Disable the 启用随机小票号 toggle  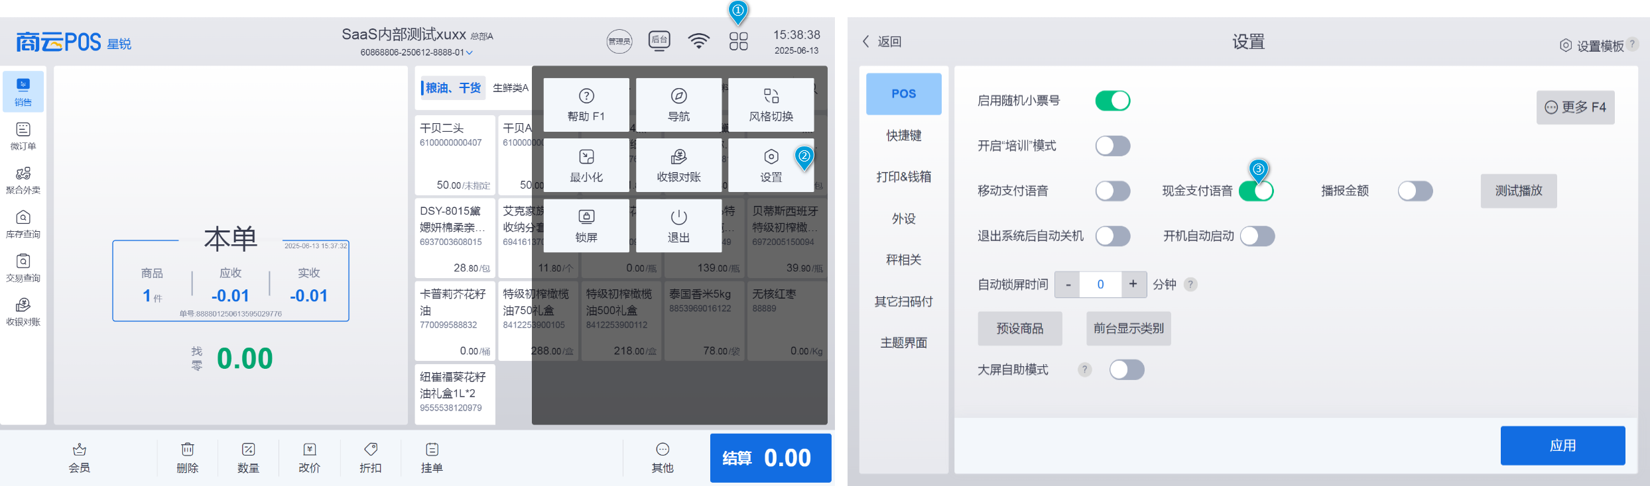(x=1112, y=101)
